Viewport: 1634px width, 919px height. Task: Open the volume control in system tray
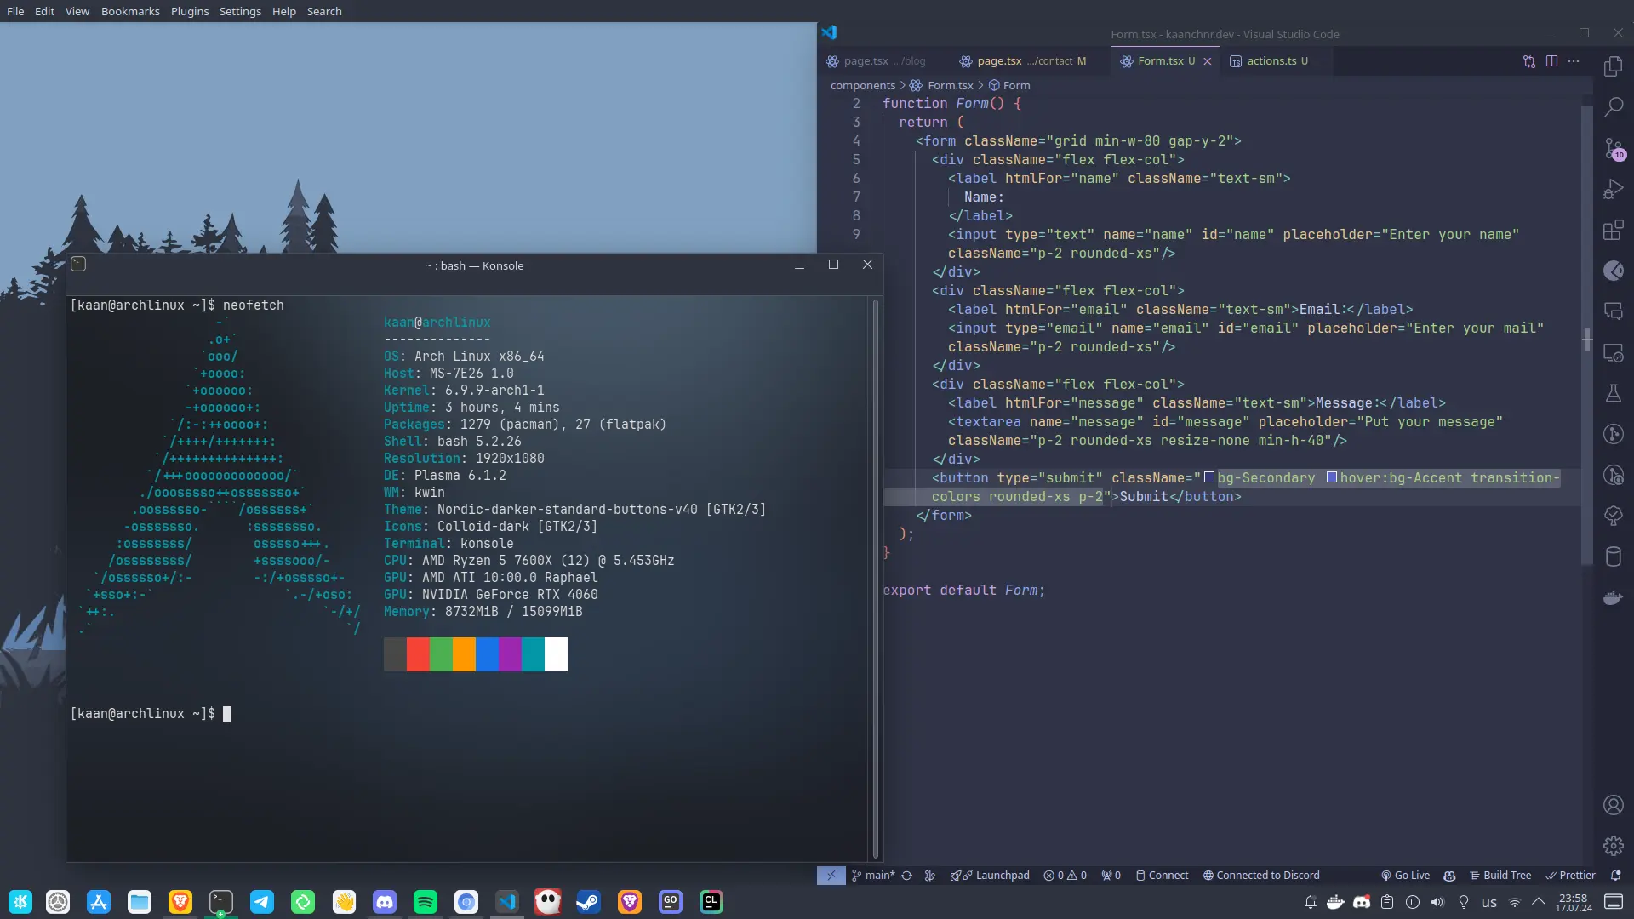tap(1437, 902)
